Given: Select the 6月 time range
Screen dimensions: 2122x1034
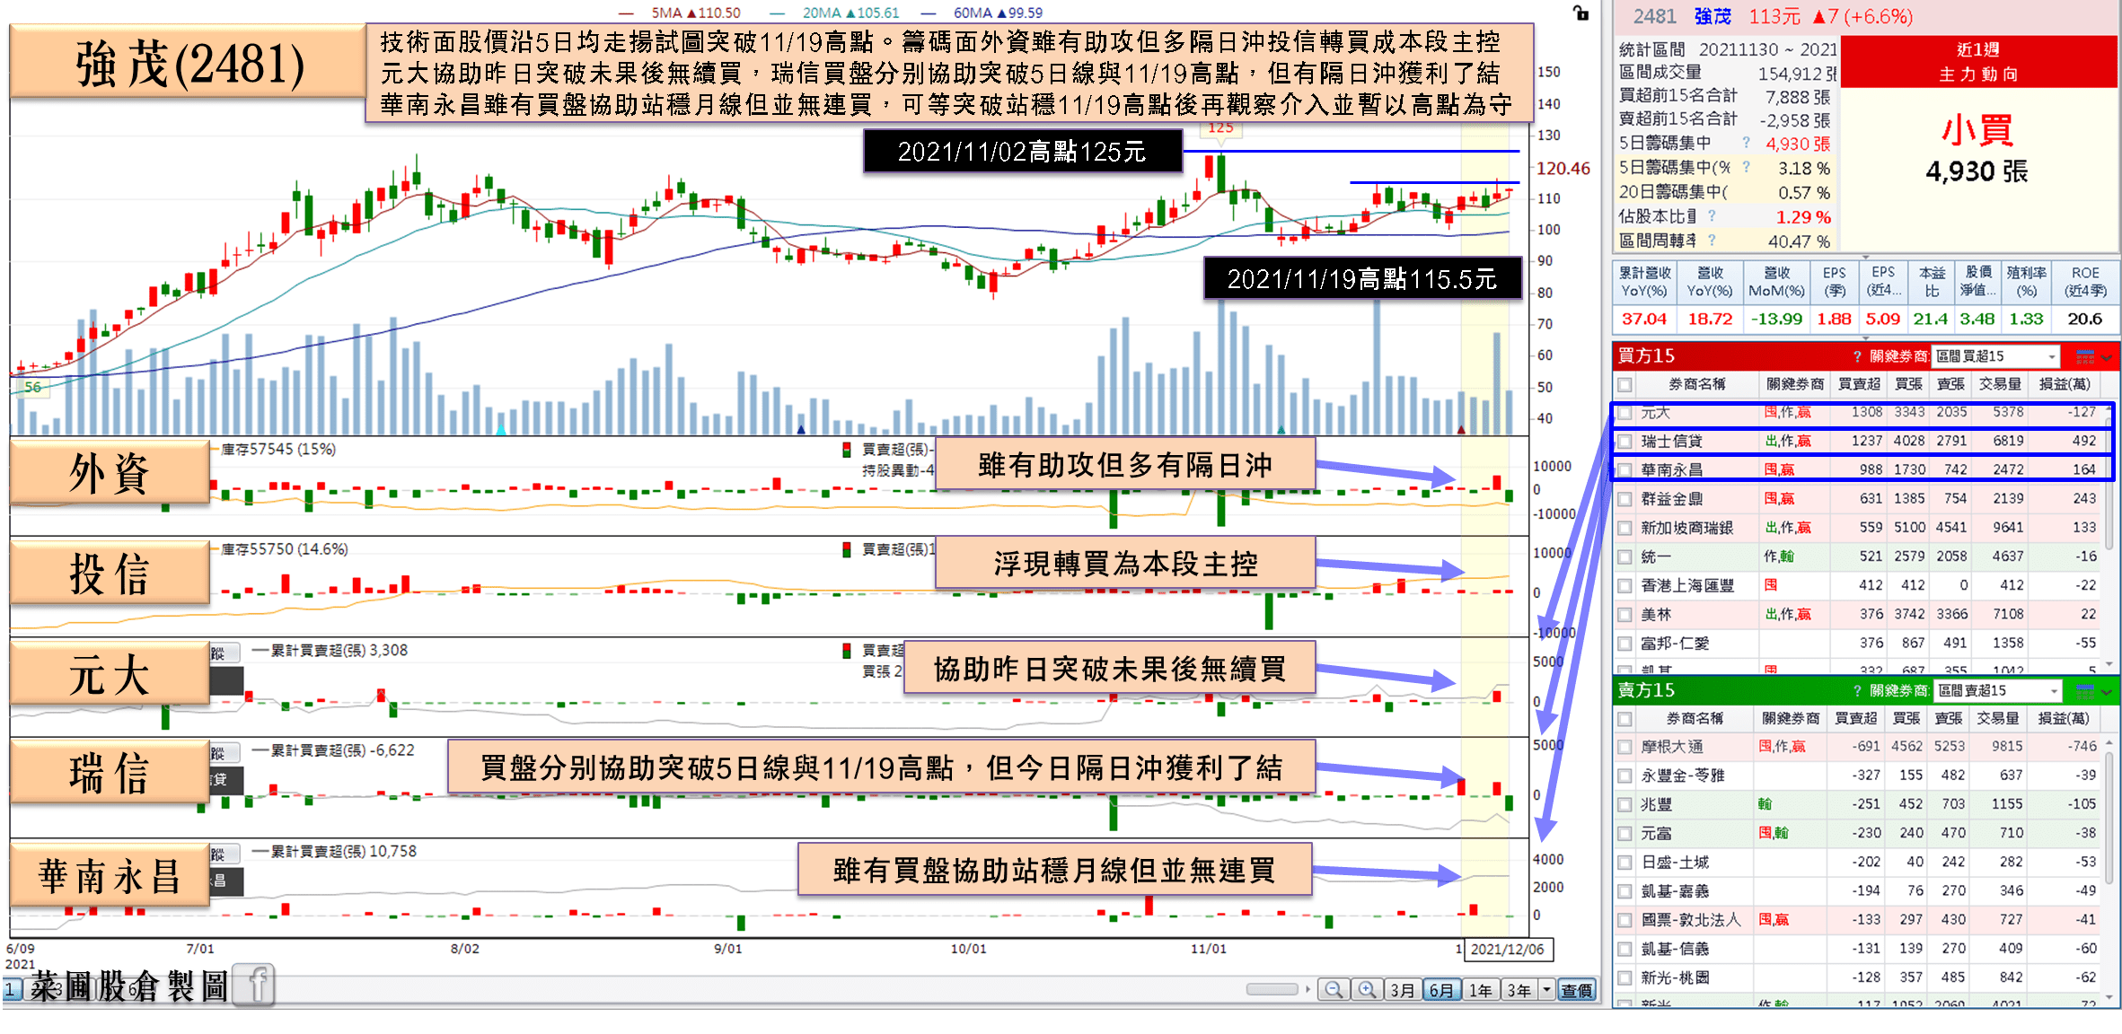Looking at the screenshot, I should coord(1441,990).
